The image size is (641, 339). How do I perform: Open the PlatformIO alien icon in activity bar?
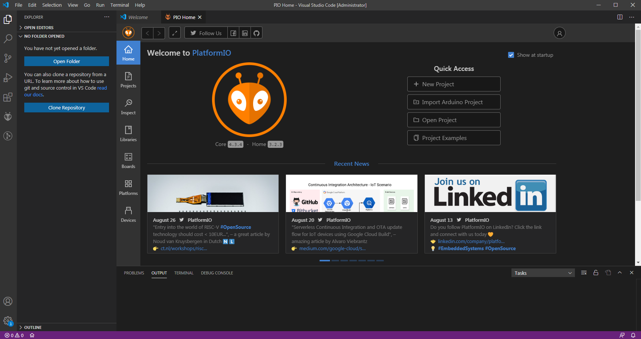coord(8,116)
